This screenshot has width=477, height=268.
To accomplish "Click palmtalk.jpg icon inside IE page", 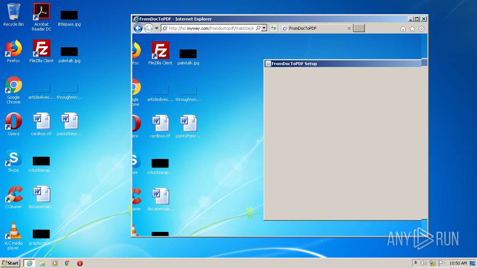I will click(188, 57).
